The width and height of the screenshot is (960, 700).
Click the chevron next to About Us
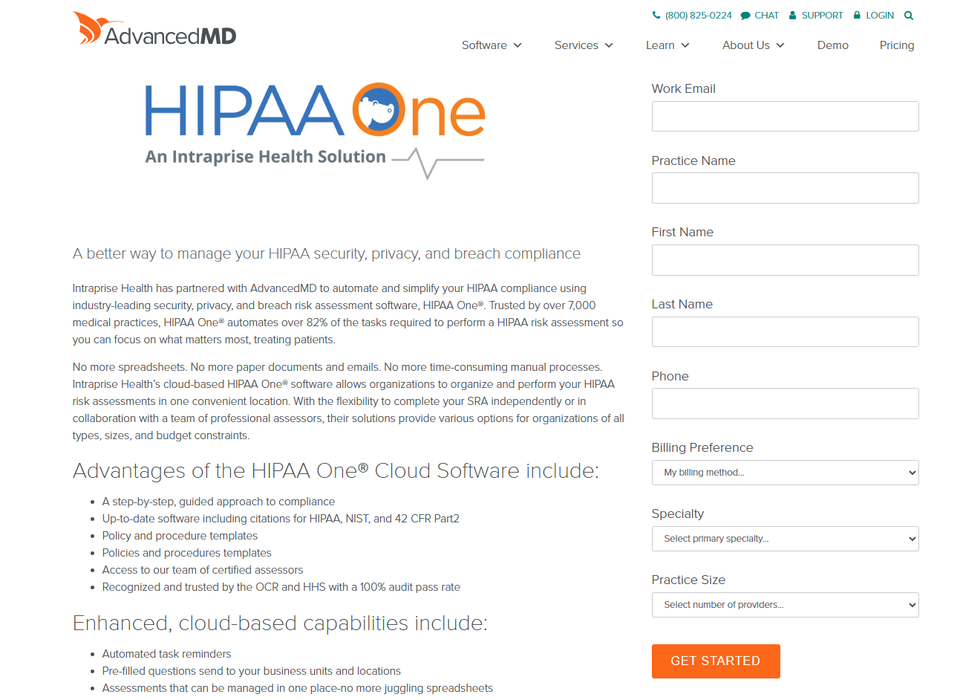pos(780,45)
